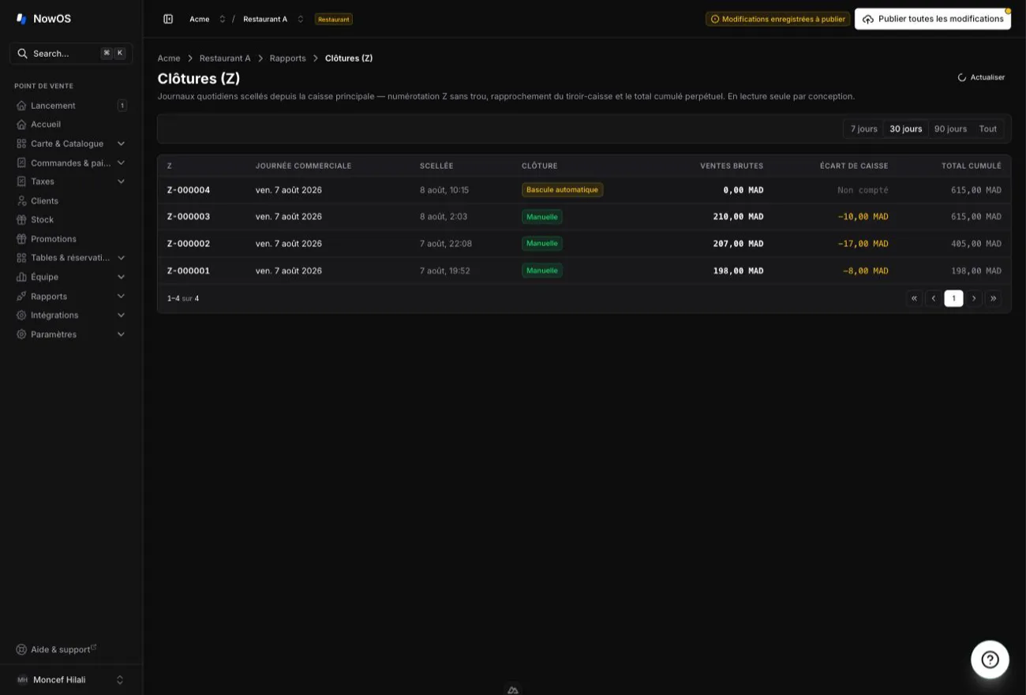This screenshot has height=695, width=1026.
Task: Expand the Paramètres chevron
Action: 121,334
